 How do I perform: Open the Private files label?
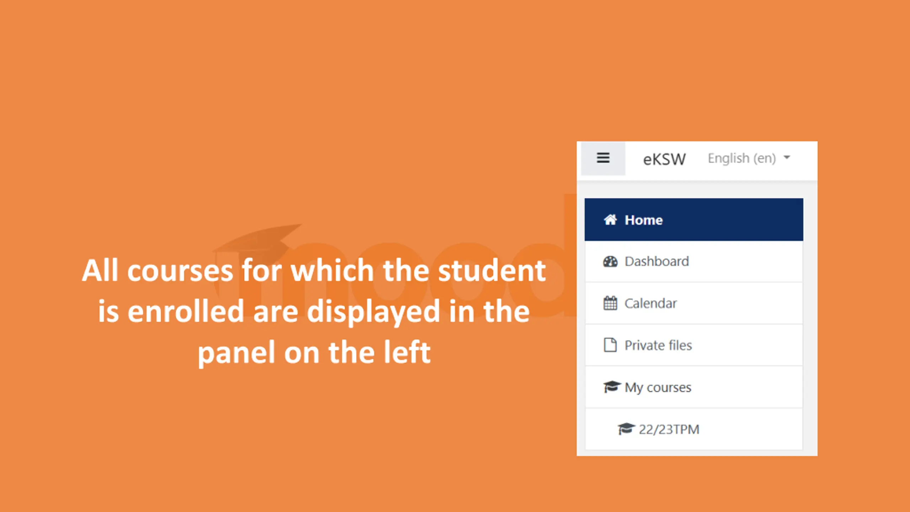point(658,345)
